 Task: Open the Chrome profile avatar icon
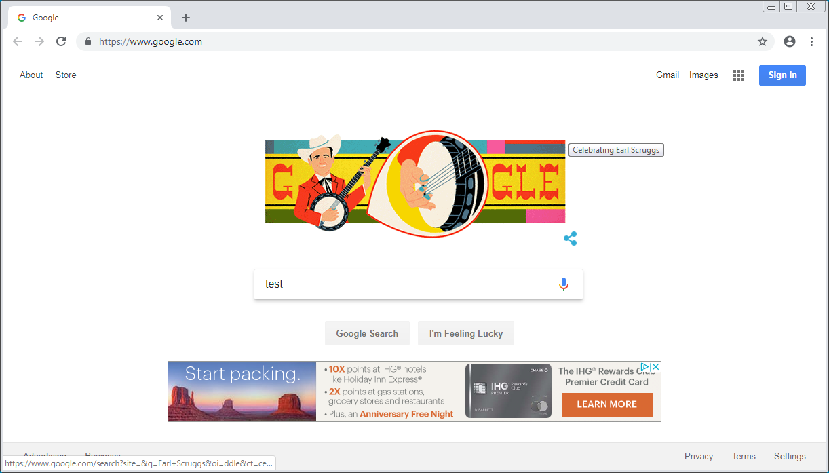point(790,41)
